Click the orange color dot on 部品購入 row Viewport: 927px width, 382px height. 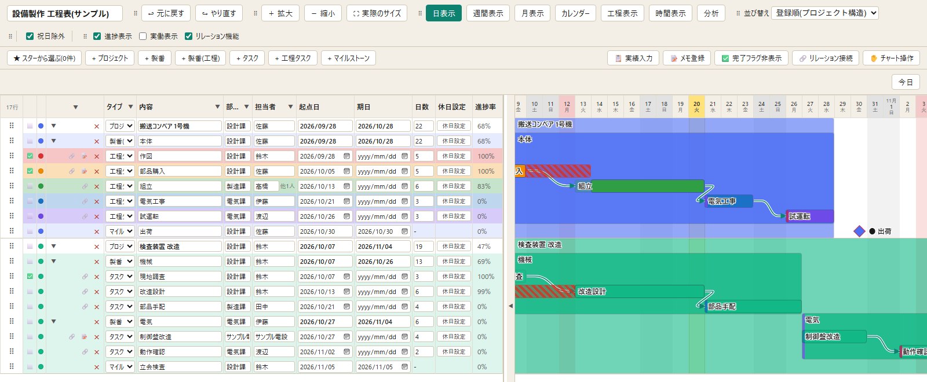(41, 171)
